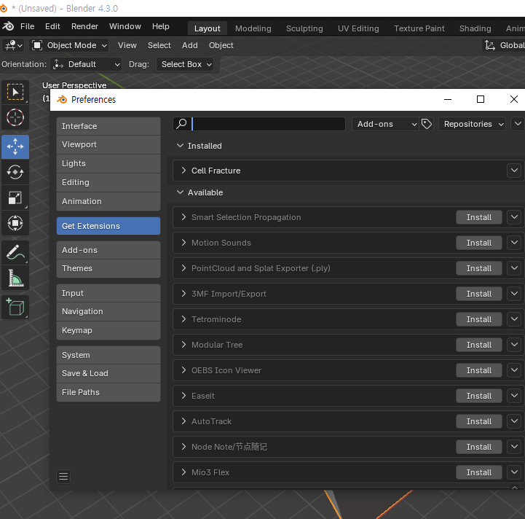Open the Interface preferences section
Image resolution: width=525 pixels, height=519 pixels.
pos(108,126)
